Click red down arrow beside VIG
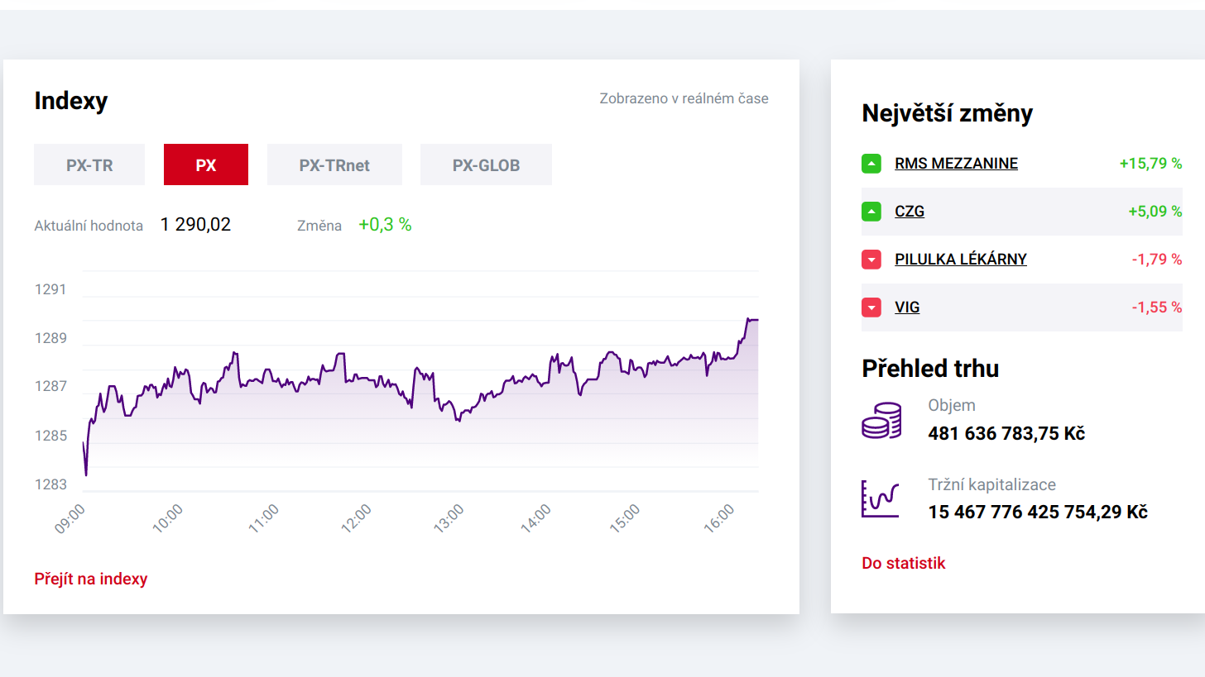The width and height of the screenshot is (1205, 677). click(871, 308)
